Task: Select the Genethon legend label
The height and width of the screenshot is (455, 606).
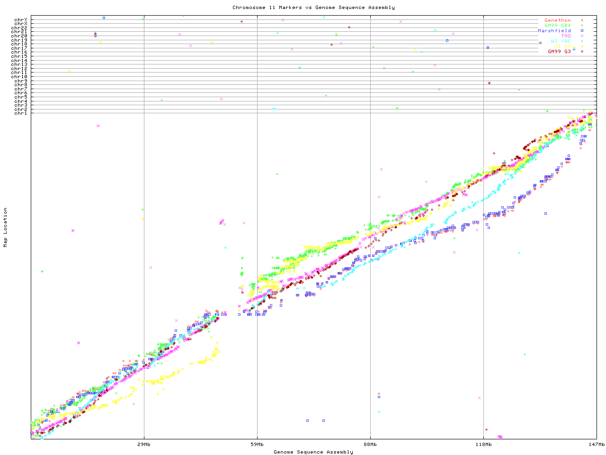Action: (x=557, y=20)
